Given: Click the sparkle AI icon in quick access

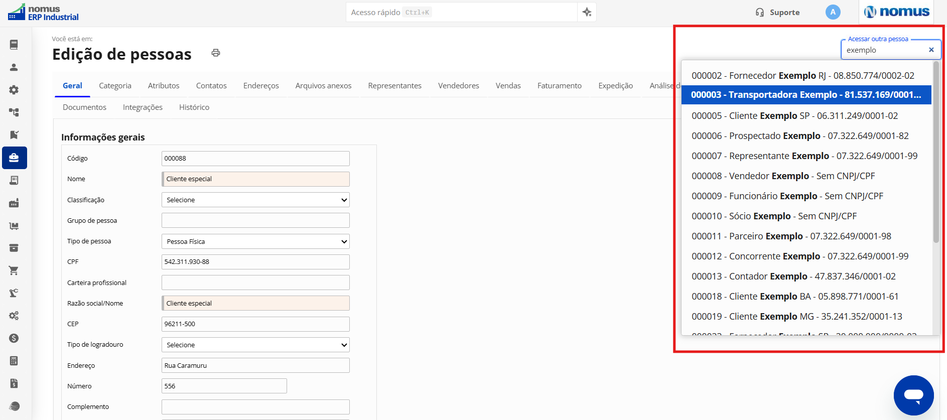Looking at the screenshot, I should pyautogui.click(x=587, y=12).
